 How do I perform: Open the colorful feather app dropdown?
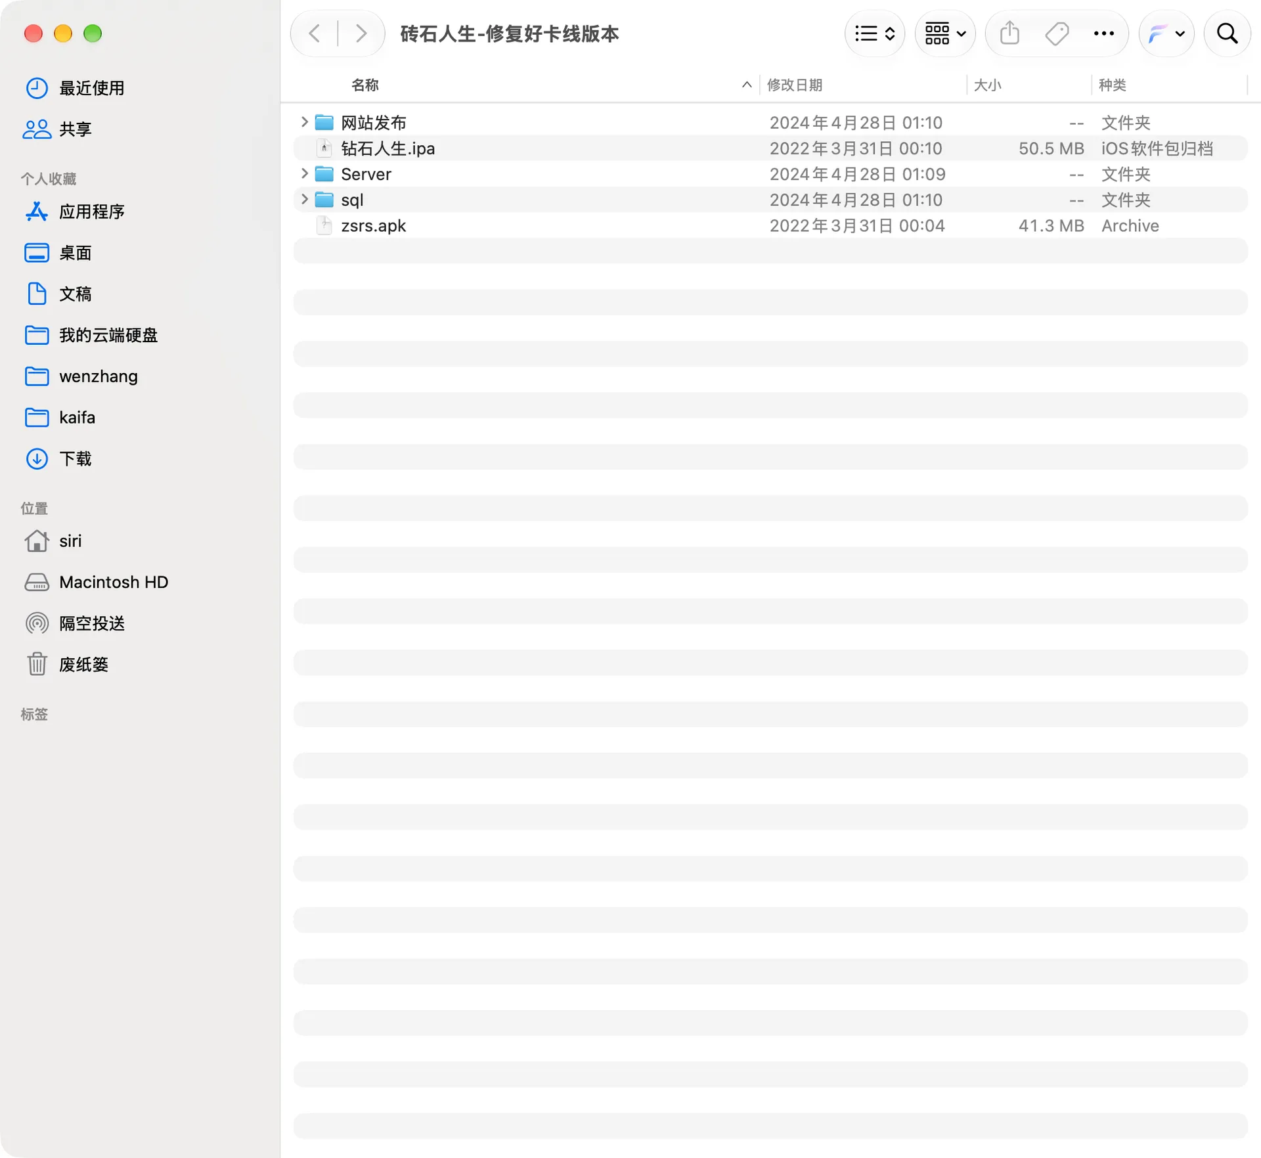[1166, 33]
